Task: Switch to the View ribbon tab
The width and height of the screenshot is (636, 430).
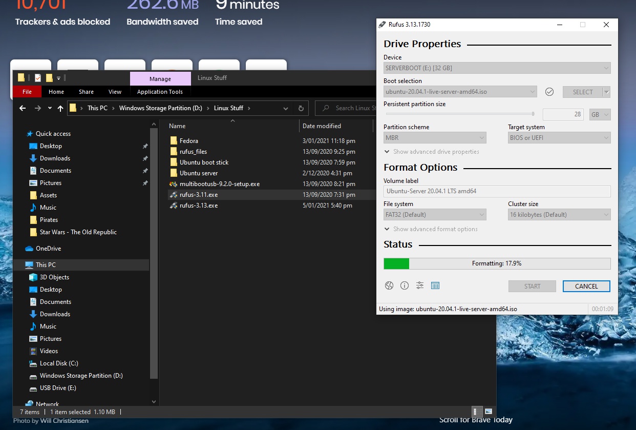Action: (x=115, y=92)
